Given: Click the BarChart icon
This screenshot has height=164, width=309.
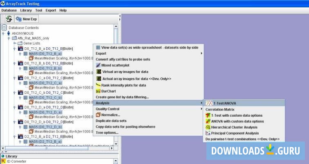Looking at the screenshot, I should (x=98, y=91).
